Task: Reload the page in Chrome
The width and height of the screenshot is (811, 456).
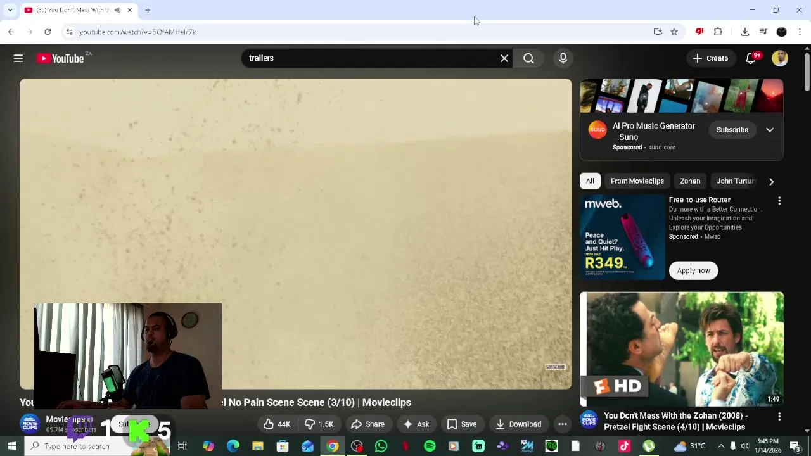Action: point(48,32)
